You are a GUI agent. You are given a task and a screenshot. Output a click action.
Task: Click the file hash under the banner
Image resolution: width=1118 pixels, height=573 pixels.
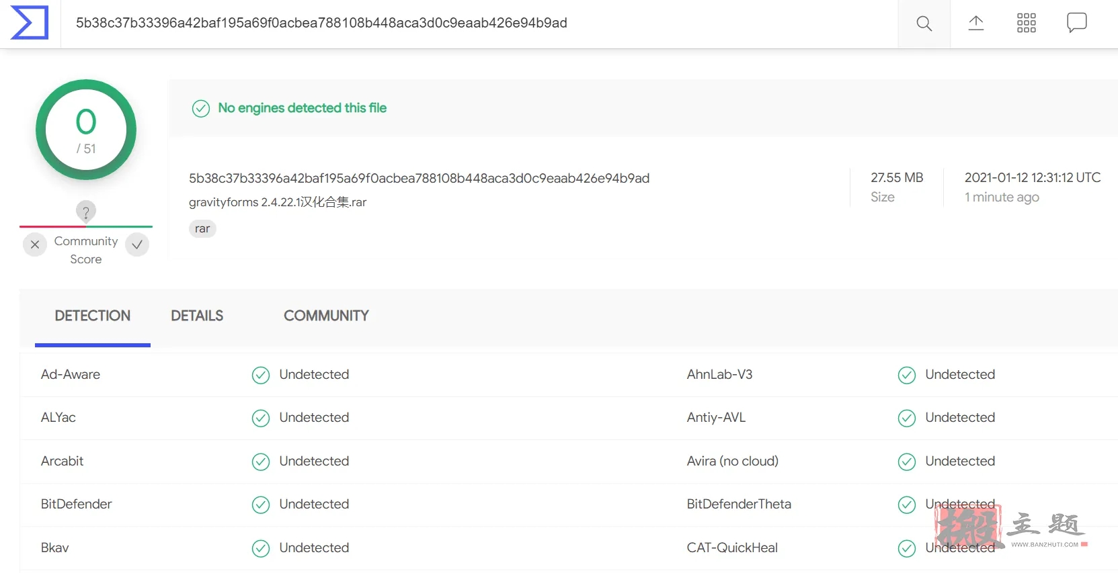click(419, 178)
